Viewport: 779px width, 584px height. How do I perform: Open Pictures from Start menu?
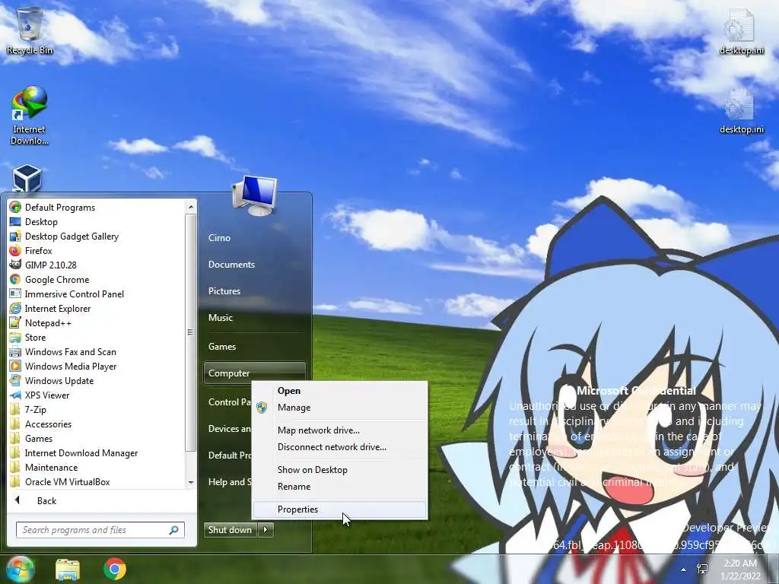(224, 291)
